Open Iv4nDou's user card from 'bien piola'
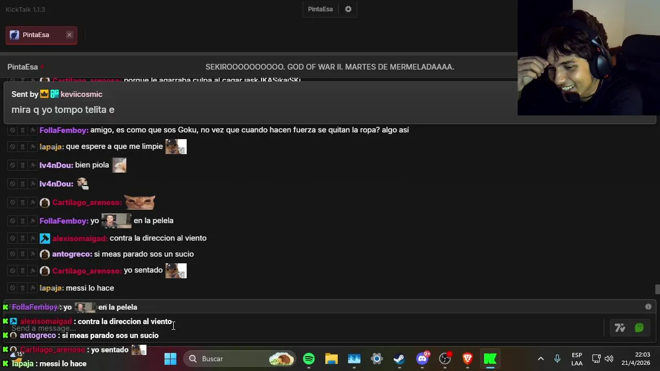Image resolution: width=660 pixels, height=371 pixels. pyautogui.click(x=56, y=165)
